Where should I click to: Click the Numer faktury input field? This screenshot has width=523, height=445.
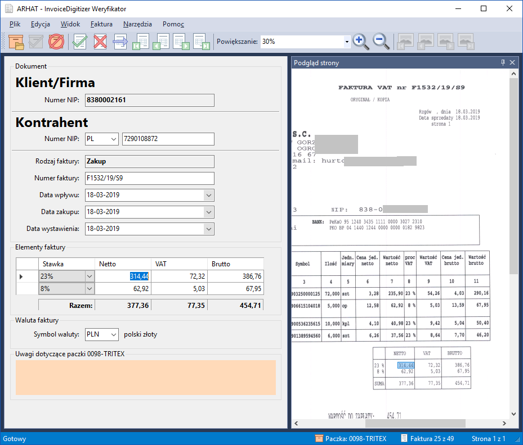click(150, 178)
